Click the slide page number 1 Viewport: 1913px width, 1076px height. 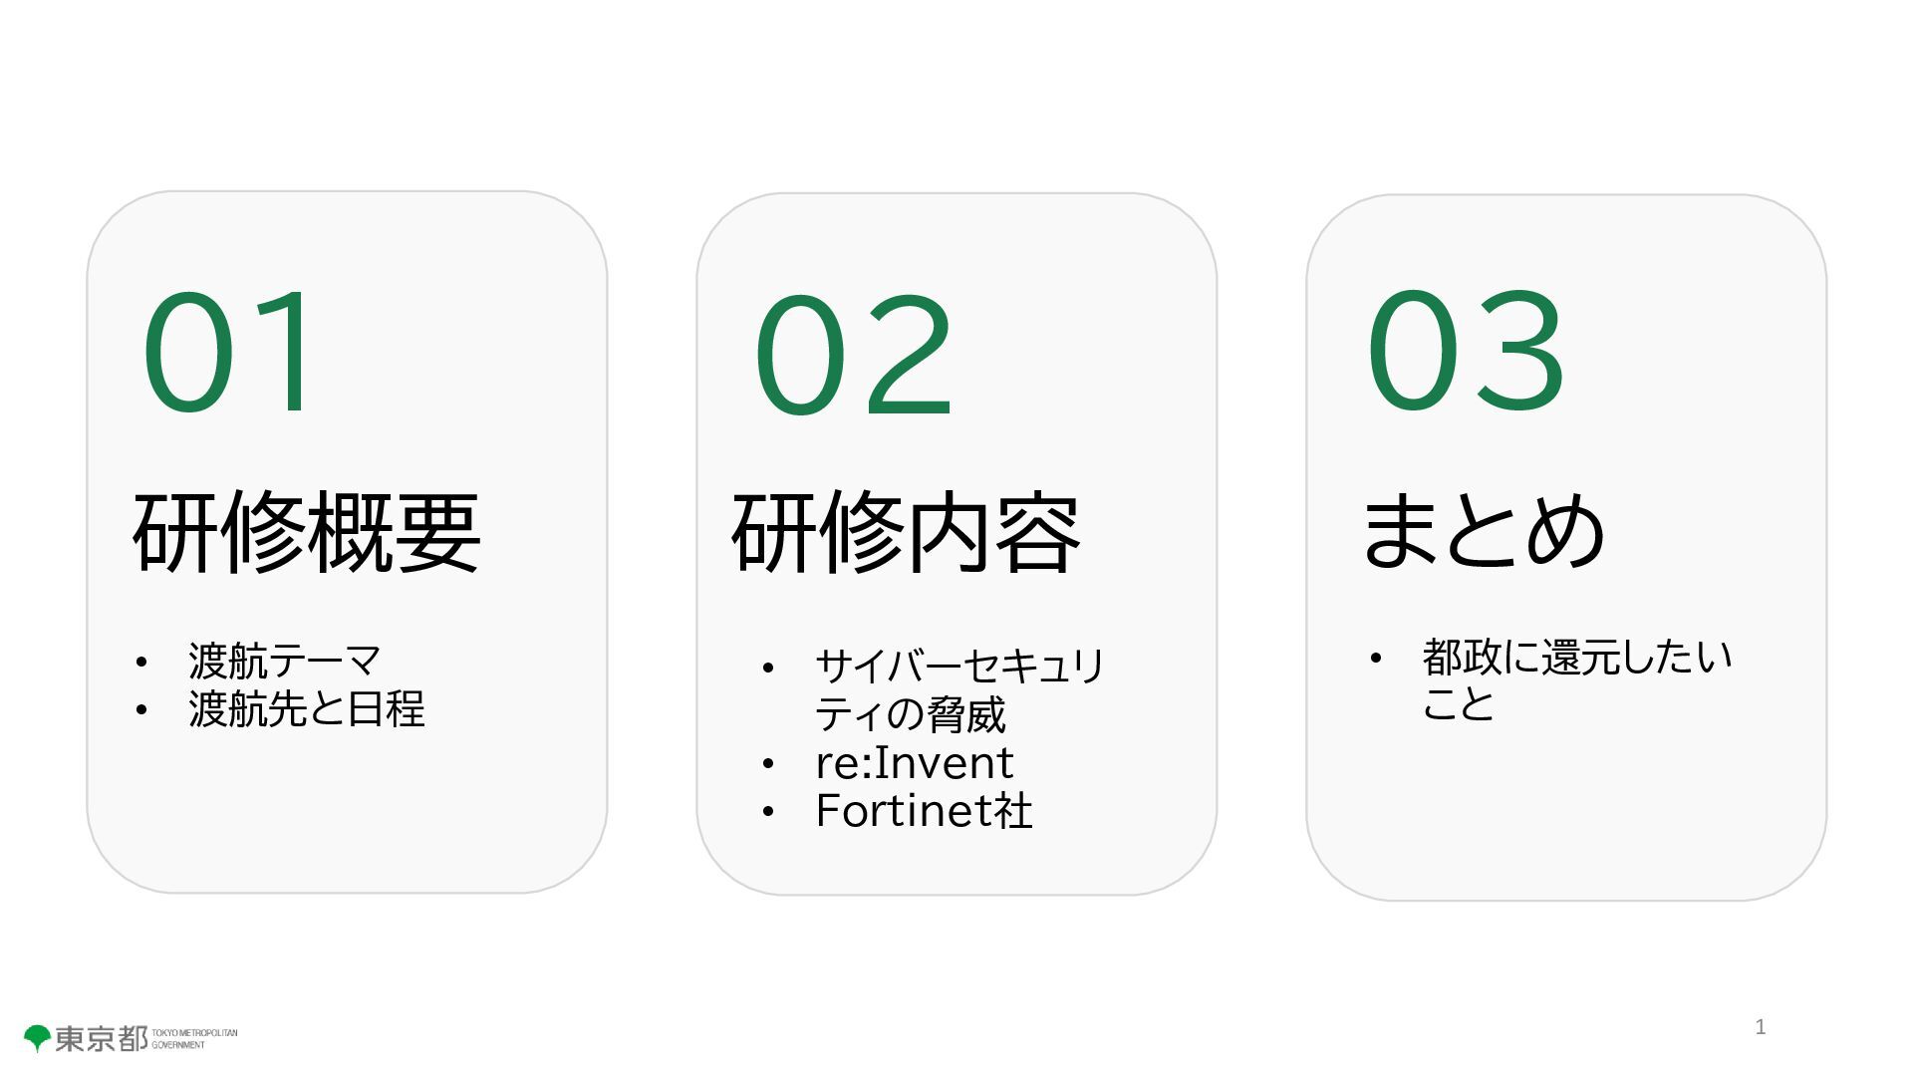[1761, 1027]
